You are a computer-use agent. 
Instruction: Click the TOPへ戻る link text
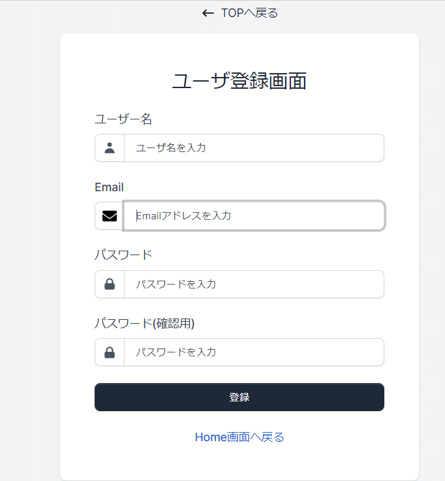[249, 13]
